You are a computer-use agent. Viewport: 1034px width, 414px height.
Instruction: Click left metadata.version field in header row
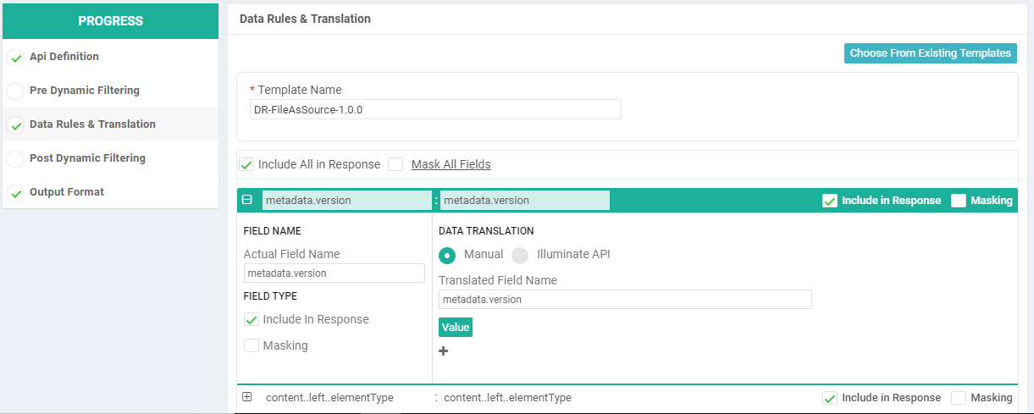tap(347, 201)
